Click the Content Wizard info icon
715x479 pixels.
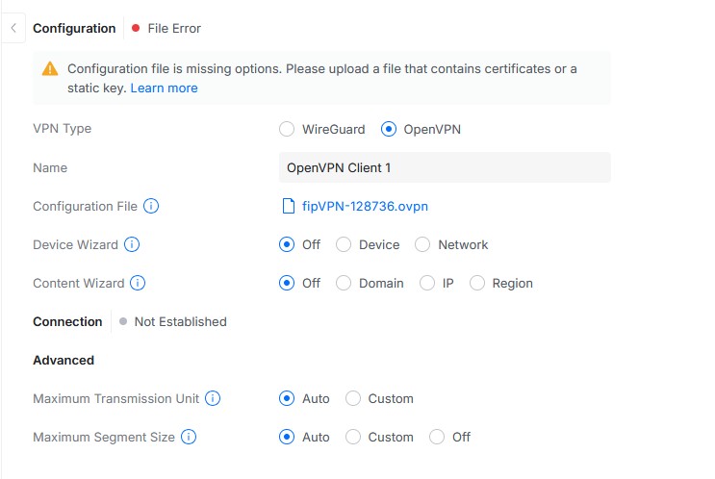point(138,283)
